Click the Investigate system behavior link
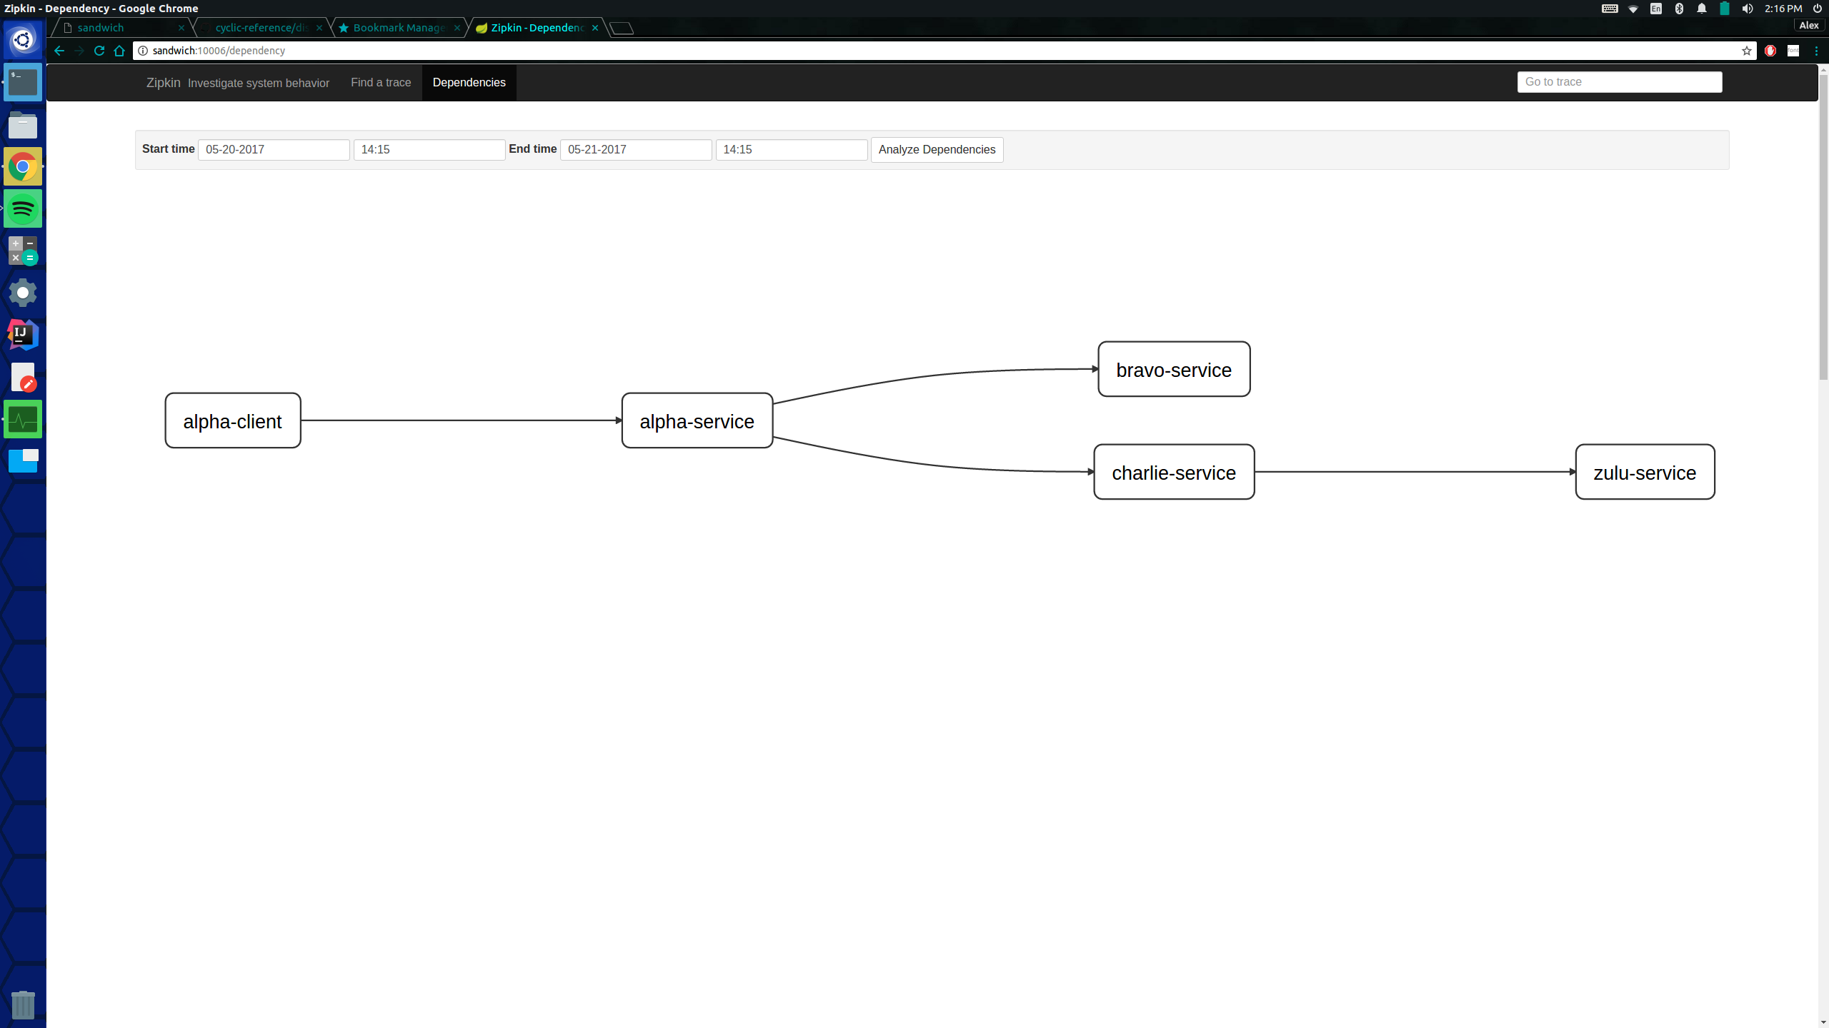Screen dimensions: 1829x1028 pos(259,83)
